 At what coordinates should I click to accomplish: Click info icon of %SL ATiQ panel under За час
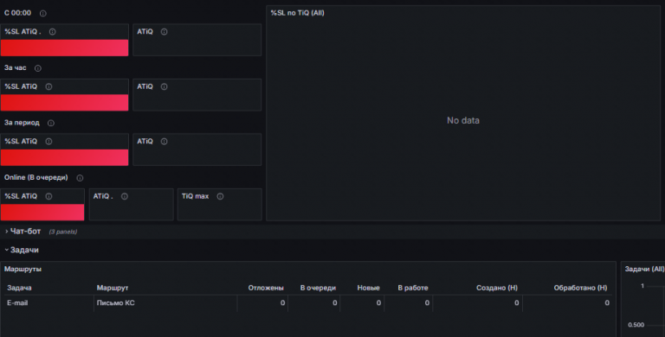click(48, 86)
